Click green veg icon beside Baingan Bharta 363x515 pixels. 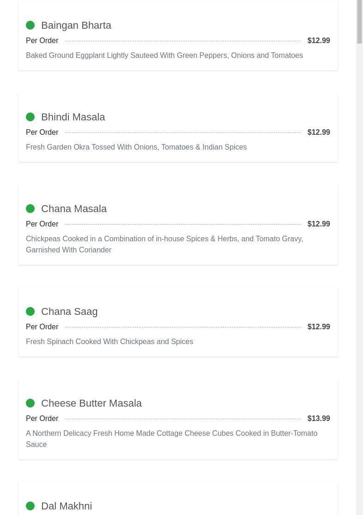31,25
